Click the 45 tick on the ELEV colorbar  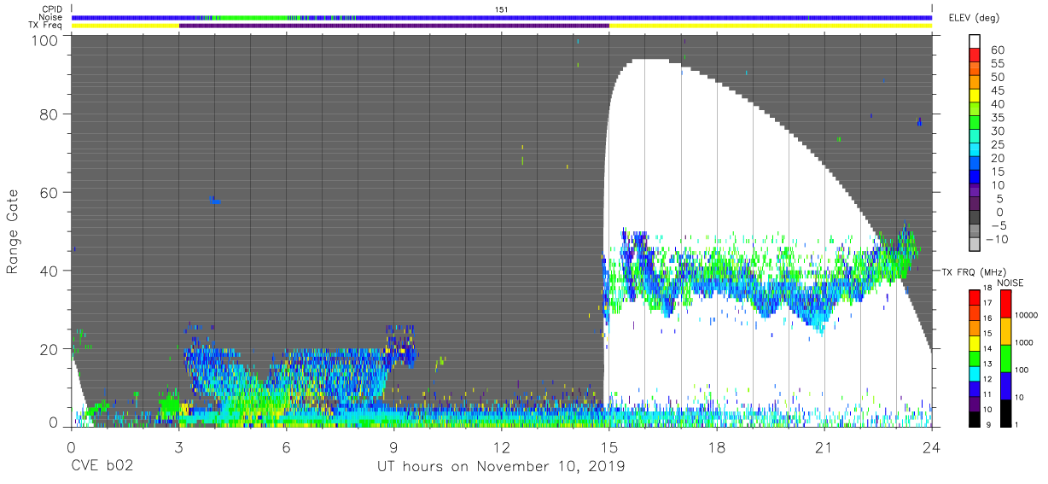[997, 91]
